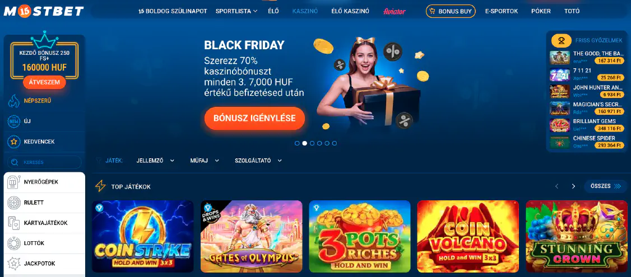Open the Aviator menu item
The width and height of the screenshot is (631, 277).
pos(395,11)
